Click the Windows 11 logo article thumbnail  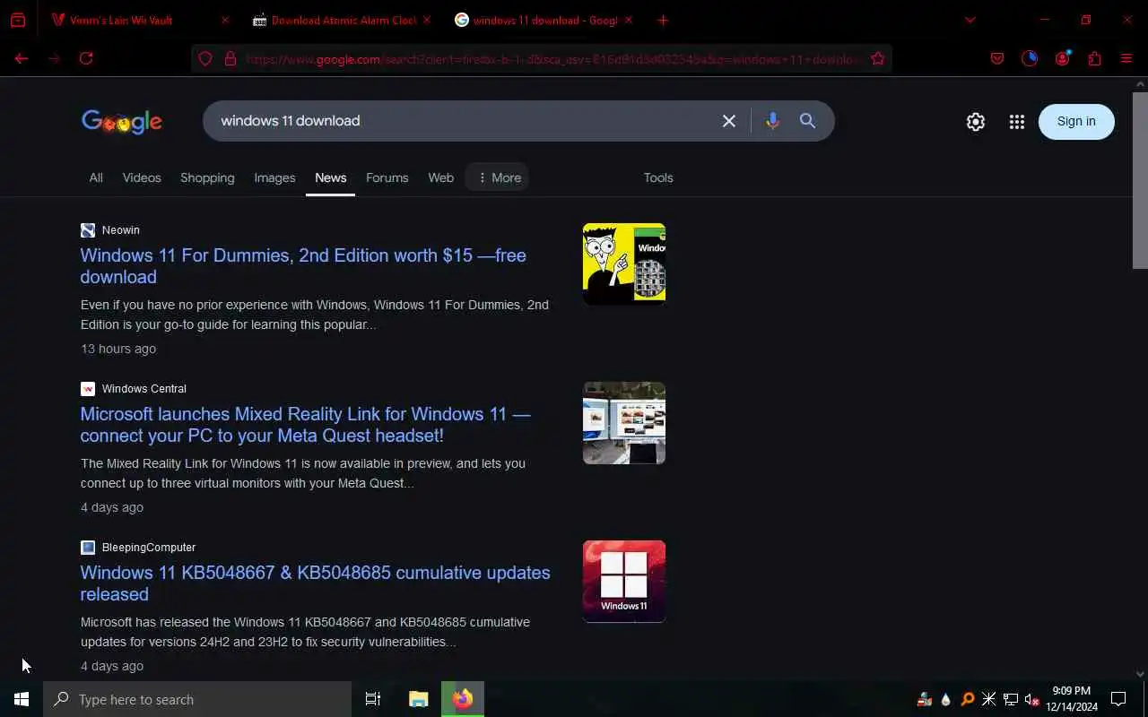[624, 582]
